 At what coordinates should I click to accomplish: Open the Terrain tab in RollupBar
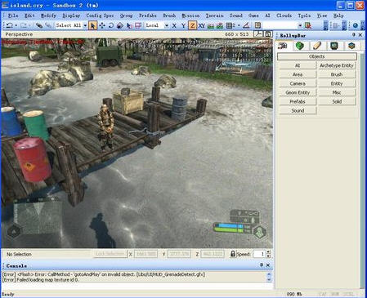pyautogui.click(x=300, y=46)
